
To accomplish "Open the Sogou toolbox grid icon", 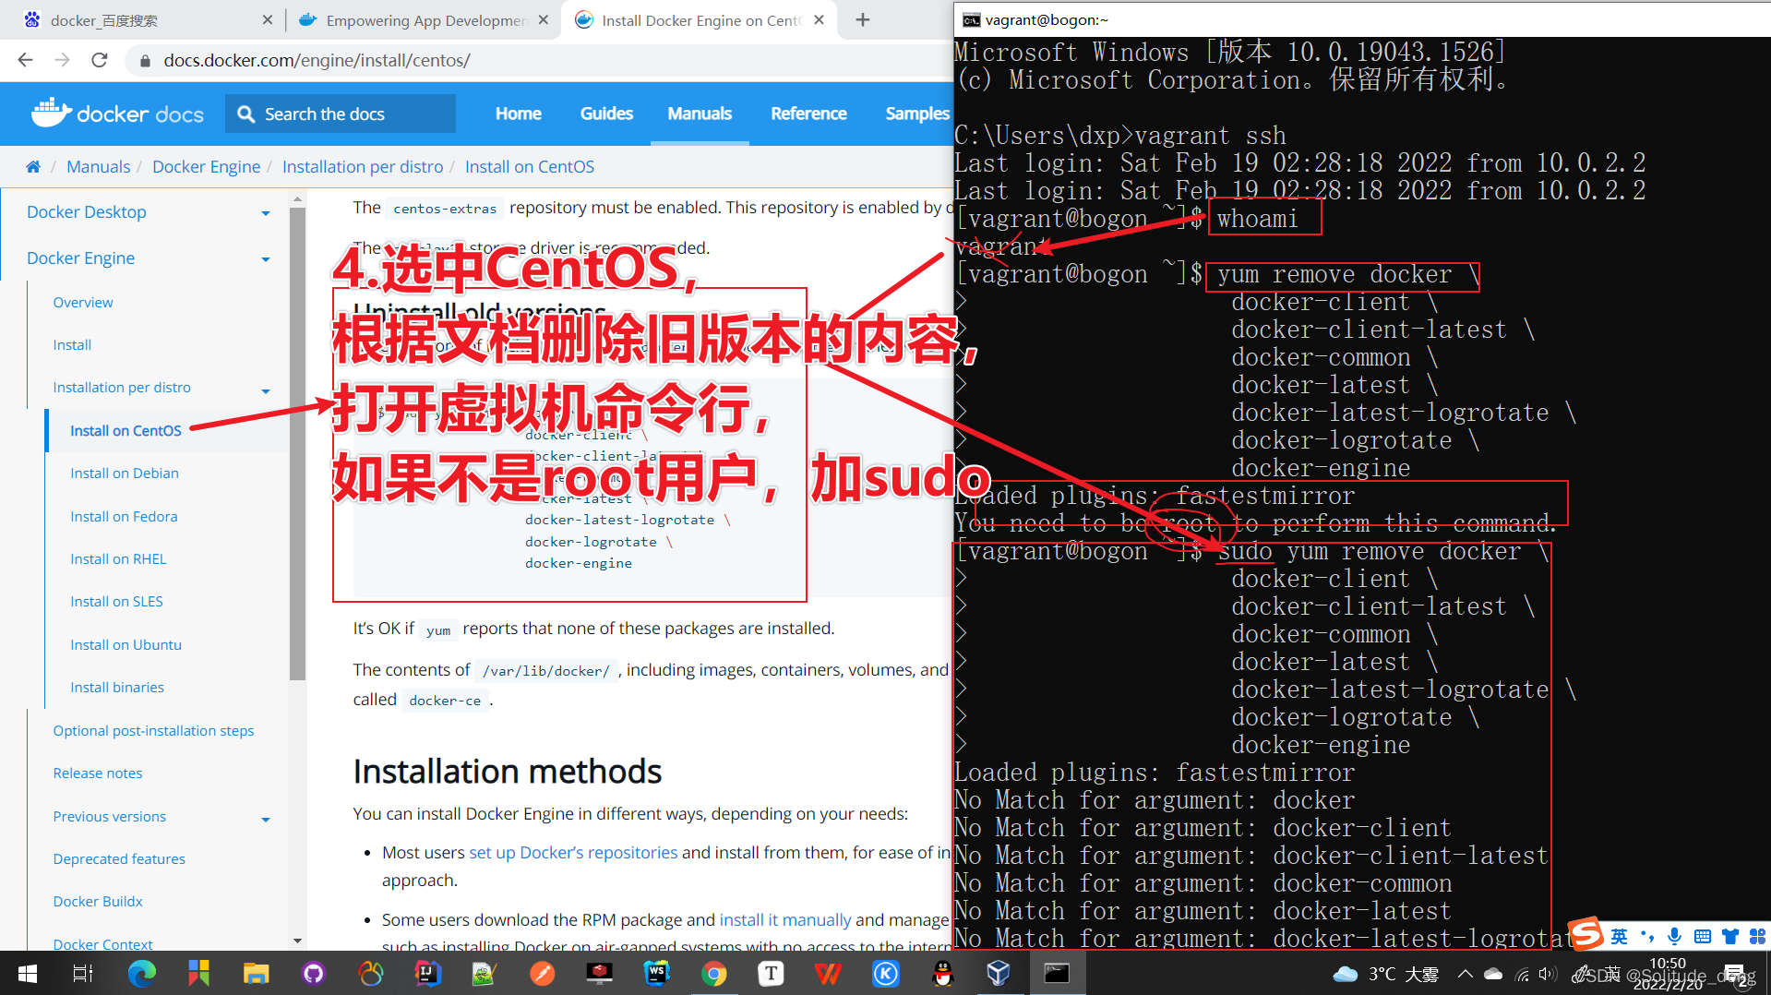I will tap(1757, 937).
